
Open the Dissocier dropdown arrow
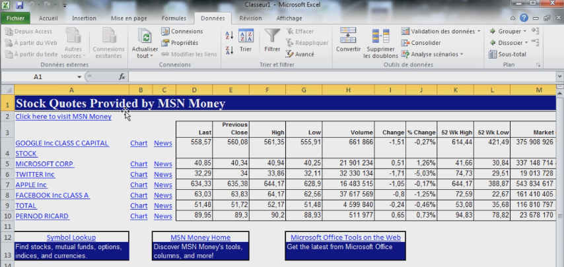[526, 43]
